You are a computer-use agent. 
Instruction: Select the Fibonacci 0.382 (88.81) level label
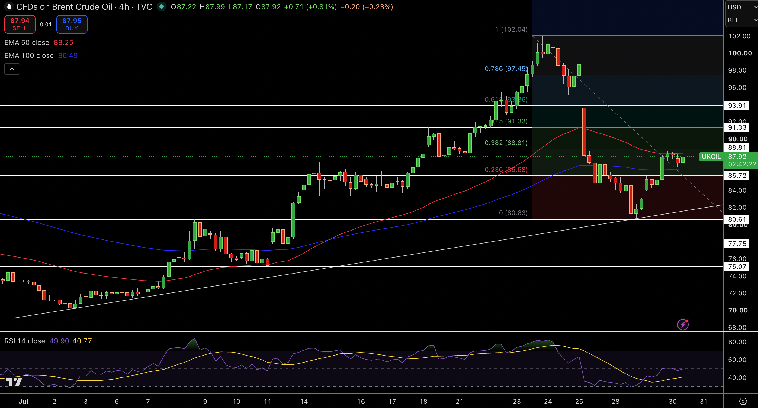506,143
